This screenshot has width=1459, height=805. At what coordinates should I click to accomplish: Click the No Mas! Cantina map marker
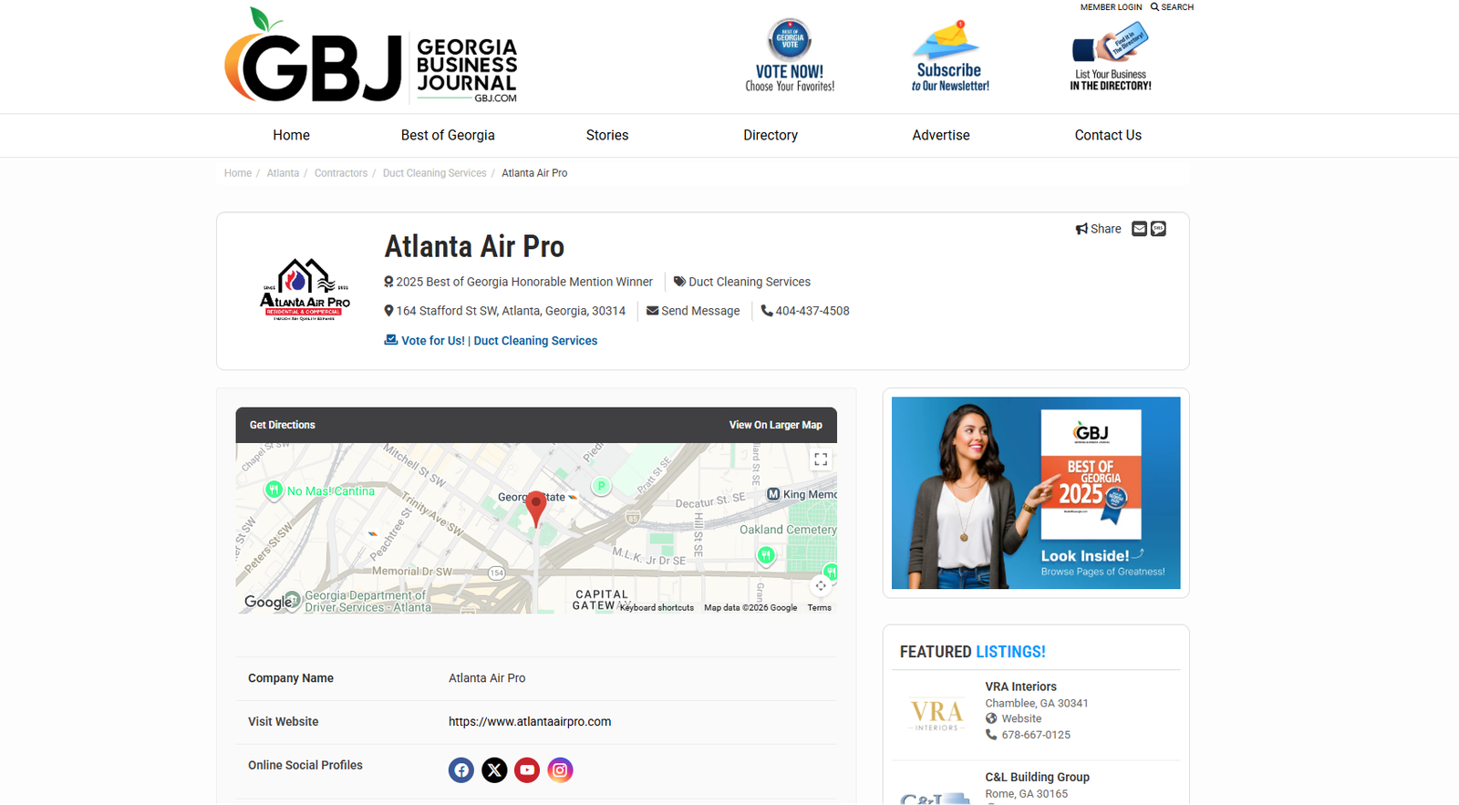[274, 490]
